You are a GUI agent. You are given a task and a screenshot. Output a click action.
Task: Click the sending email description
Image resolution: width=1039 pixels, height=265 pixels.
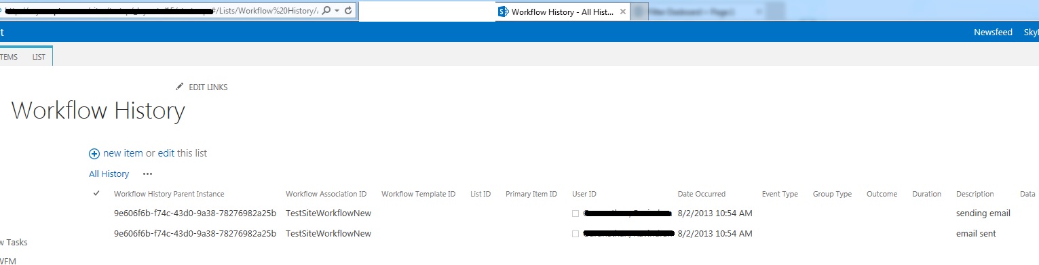[983, 213]
